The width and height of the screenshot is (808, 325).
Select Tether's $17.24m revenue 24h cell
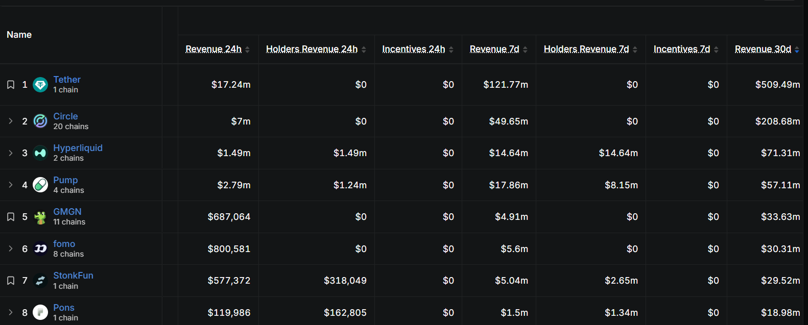pyautogui.click(x=231, y=85)
